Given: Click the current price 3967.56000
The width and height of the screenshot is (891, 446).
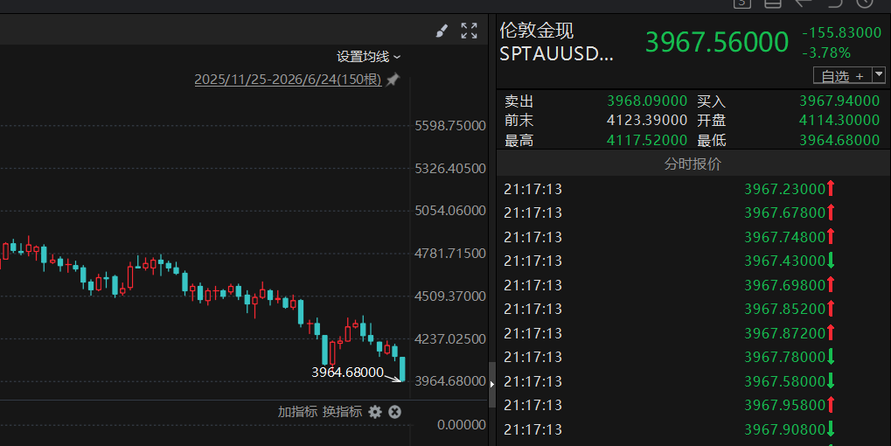Looking at the screenshot, I should coord(717,42).
